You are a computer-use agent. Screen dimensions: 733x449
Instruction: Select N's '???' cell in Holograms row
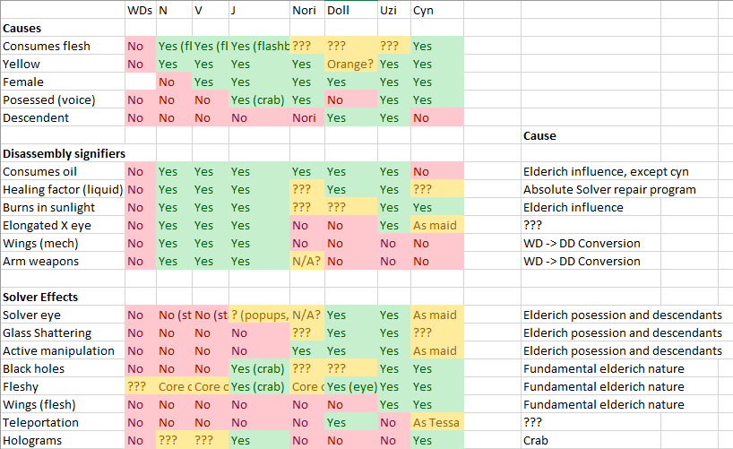click(x=174, y=440)
